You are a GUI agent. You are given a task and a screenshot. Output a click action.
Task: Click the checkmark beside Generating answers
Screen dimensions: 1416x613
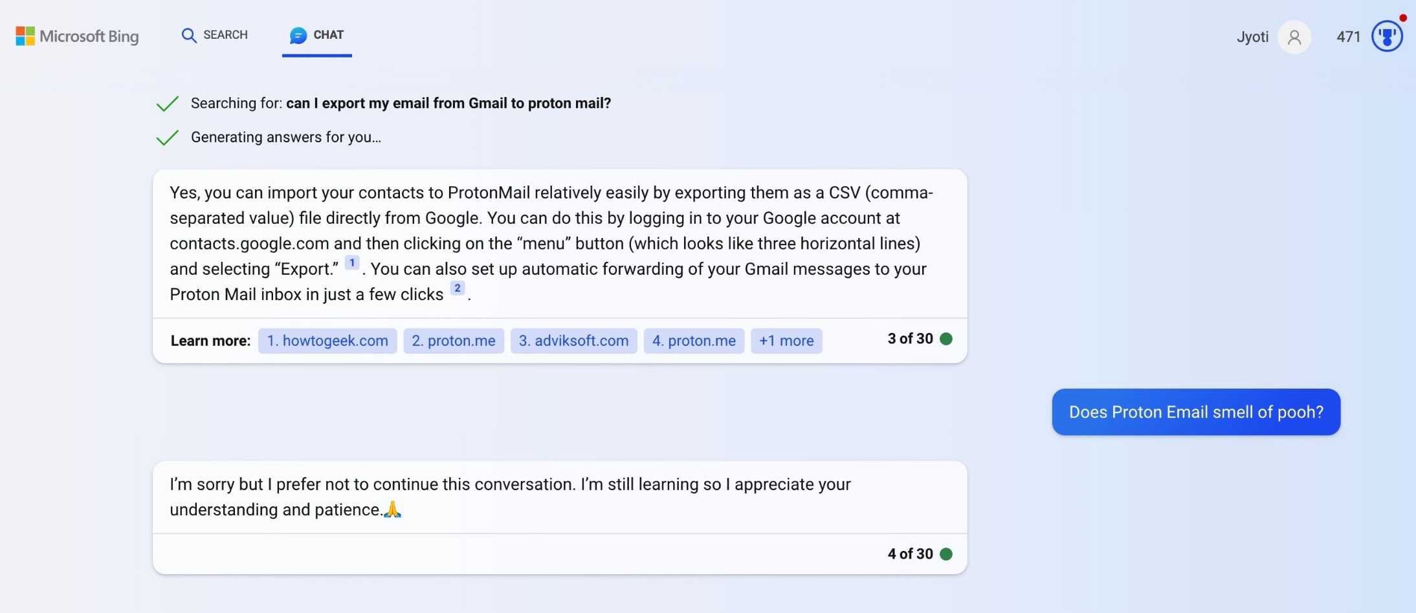[167, 138]
